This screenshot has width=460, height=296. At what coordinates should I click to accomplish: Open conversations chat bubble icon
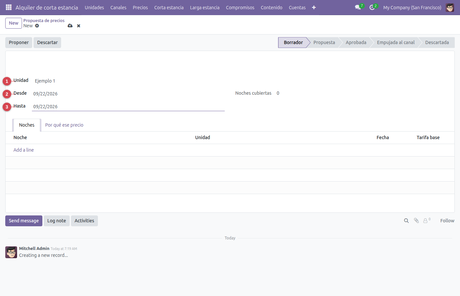358,7
